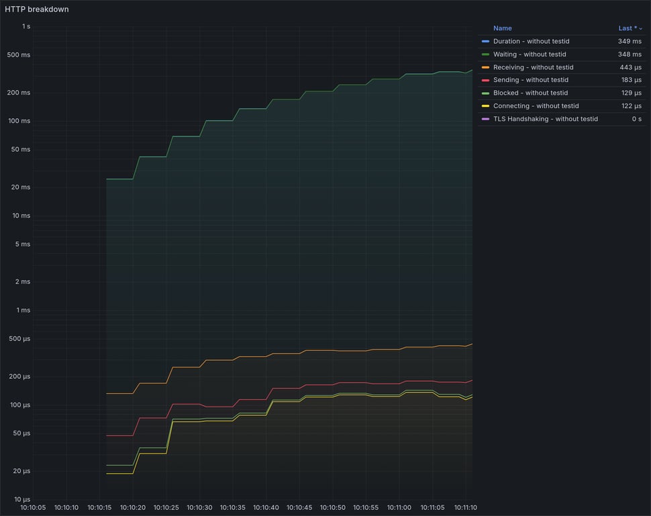This screenshot has width=651, height=516.
Task: Select the 349 ms Duration last value
Action: click(630, 41)
